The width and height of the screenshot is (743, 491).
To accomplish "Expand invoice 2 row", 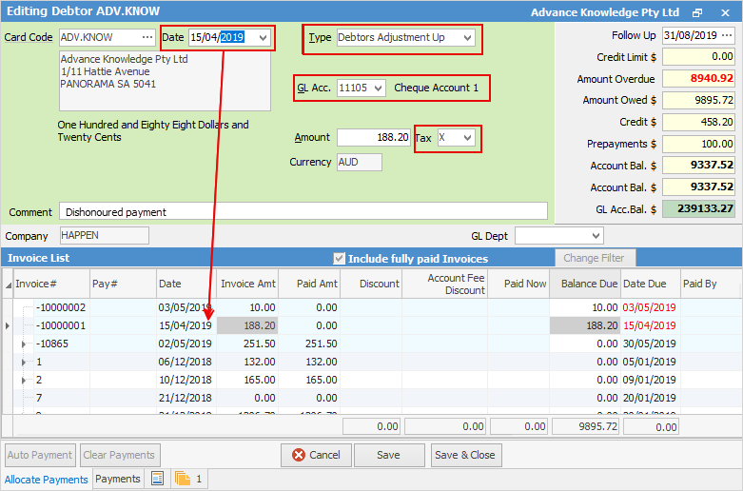I will click(24, 380).
